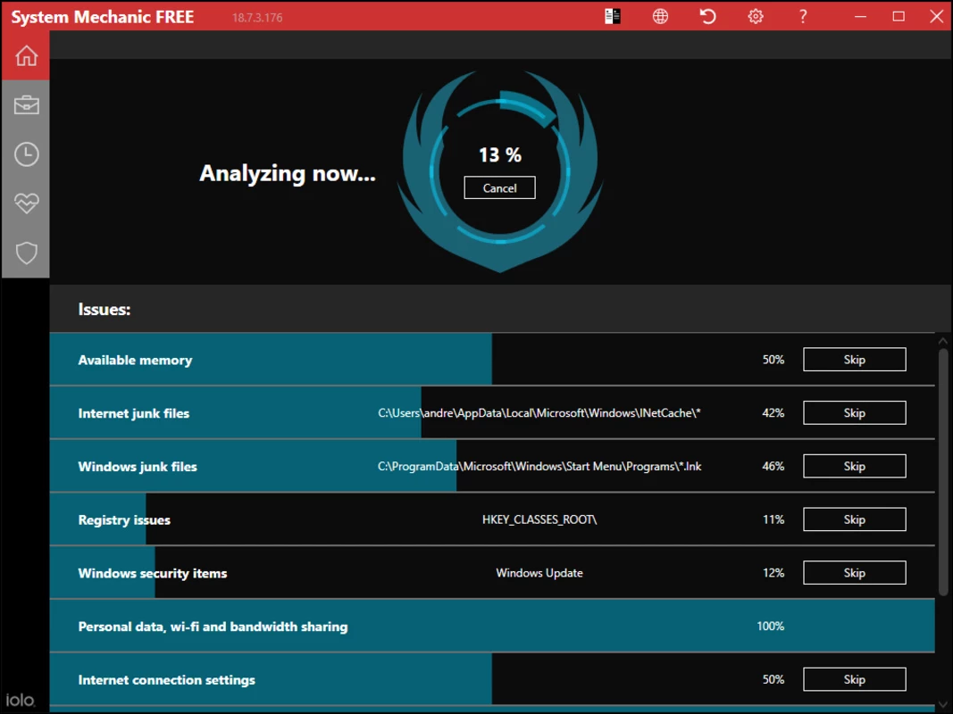
Task: Open the heart health monitor icon
Action: coord(26,203)
